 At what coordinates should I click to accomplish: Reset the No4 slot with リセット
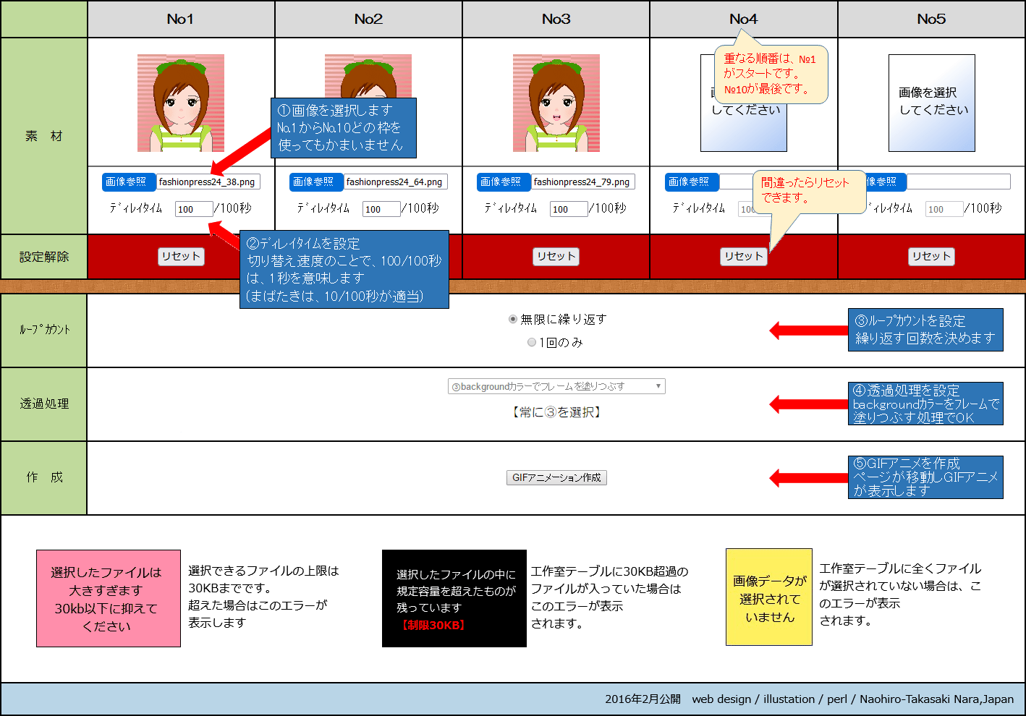point(743,256)
